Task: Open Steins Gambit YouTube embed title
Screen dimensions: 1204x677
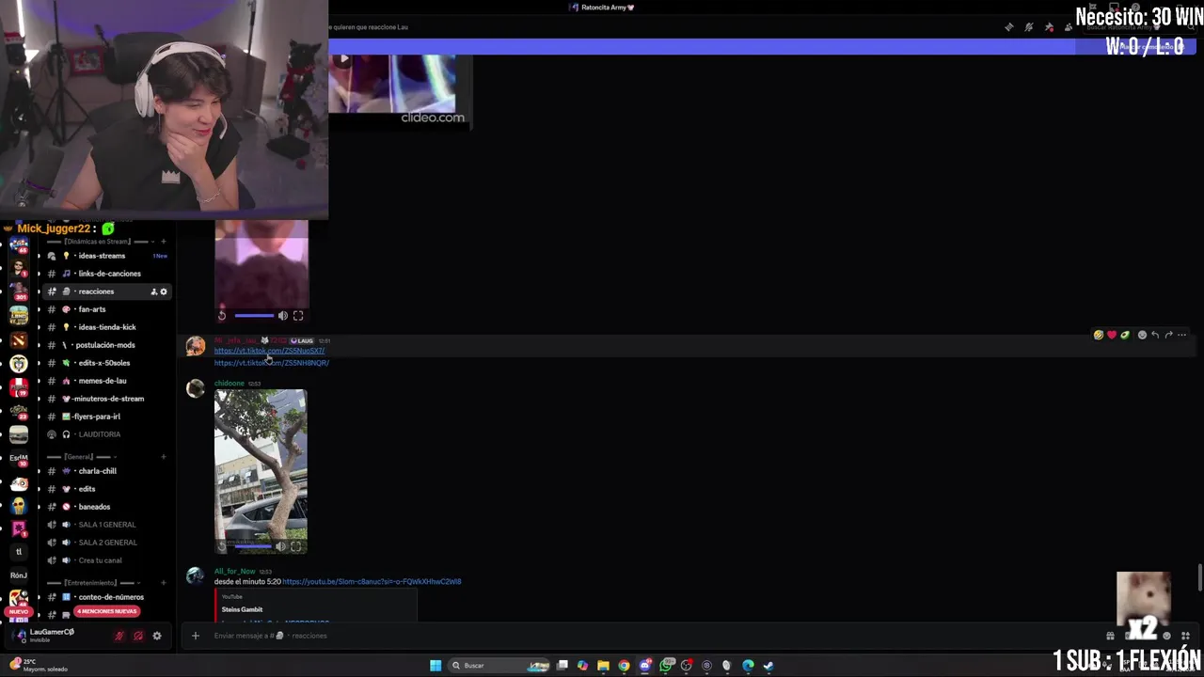Action: click(242, 609)
